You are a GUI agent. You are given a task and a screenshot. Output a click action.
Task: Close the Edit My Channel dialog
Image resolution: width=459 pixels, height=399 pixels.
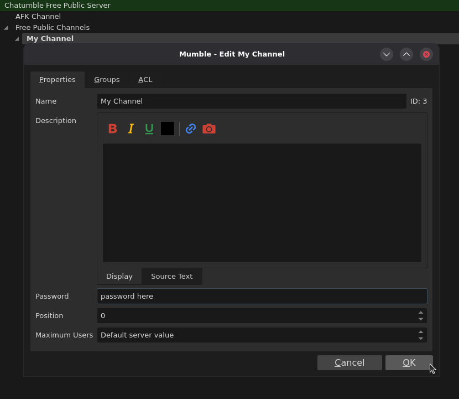pyautogui.click(x=426, y=54)
